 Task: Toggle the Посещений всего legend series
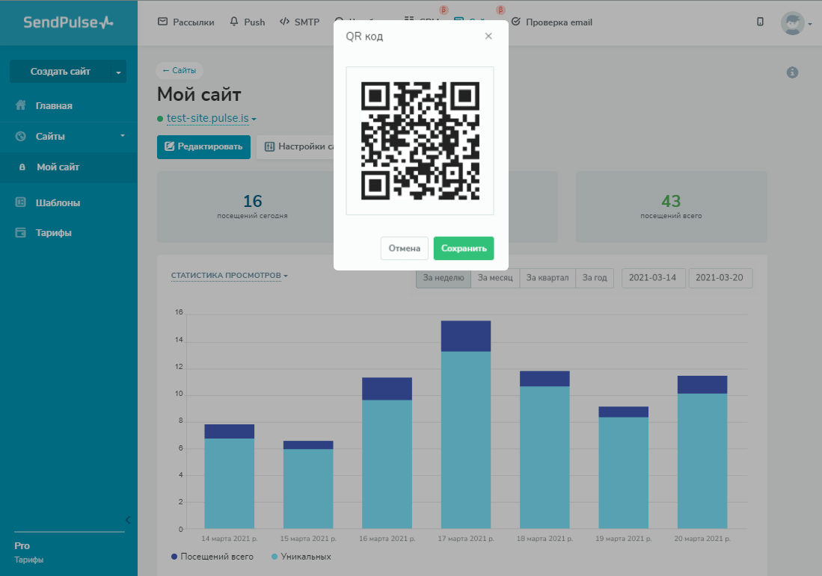[212, 557]
